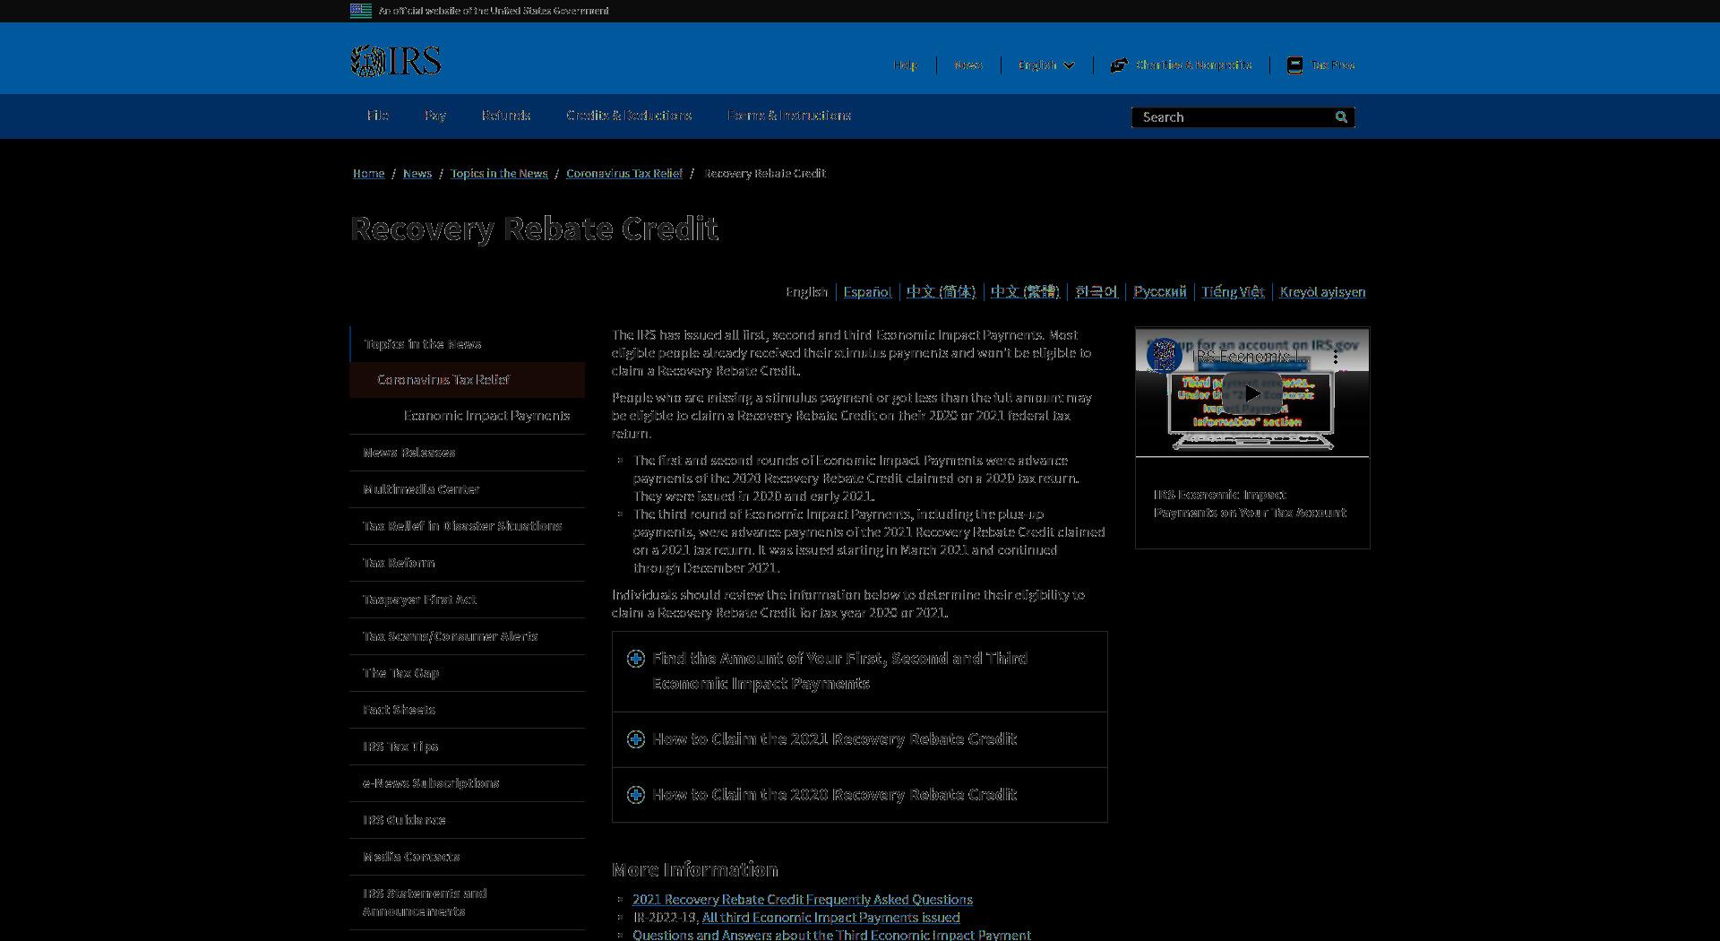This screenshot has height=941, width=1720.
Task: Open Questions and Answers about Third Economic Impact Payment
Action: pyautogui.click(x=831, y=935)
